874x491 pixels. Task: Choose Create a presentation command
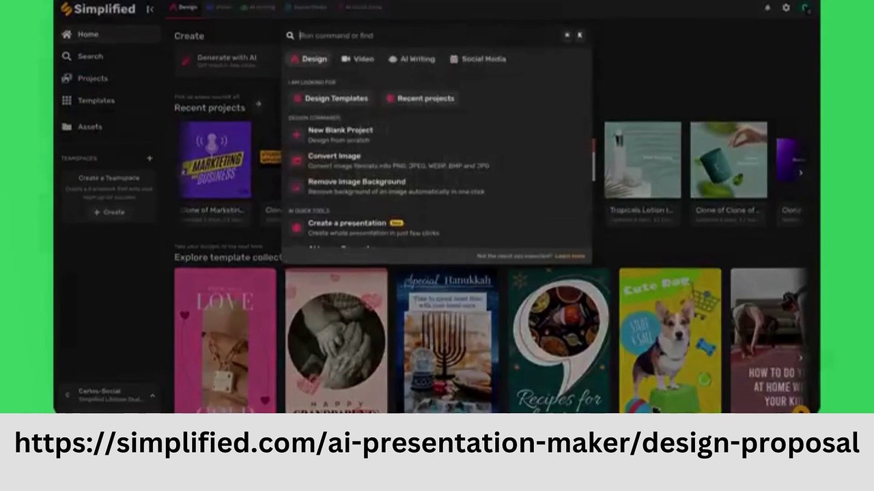[437, 228]
